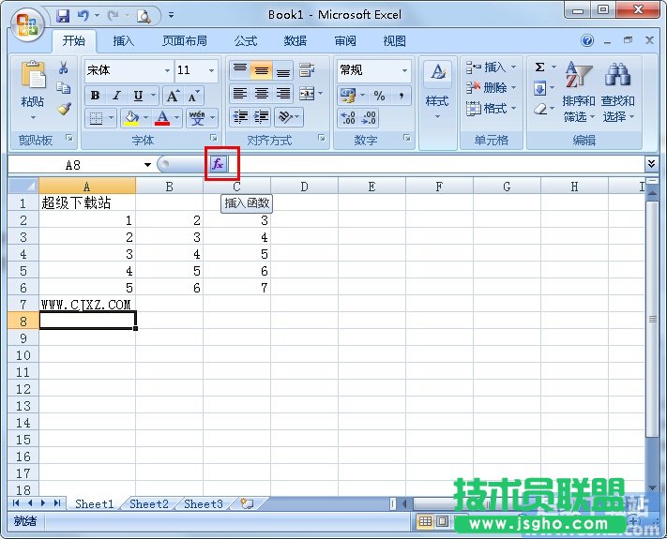Increase decimal places
The width and height of the screenshot is (667, 539).
348,118
